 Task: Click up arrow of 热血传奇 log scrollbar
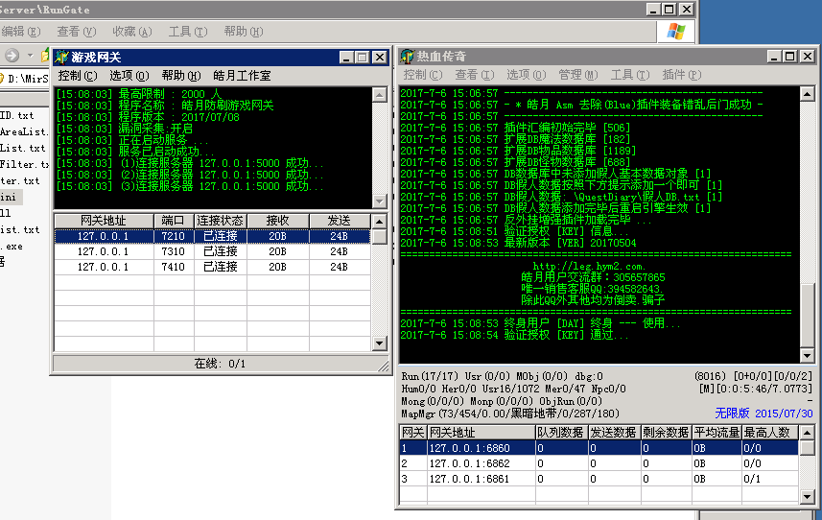click(x=808, y=94)
